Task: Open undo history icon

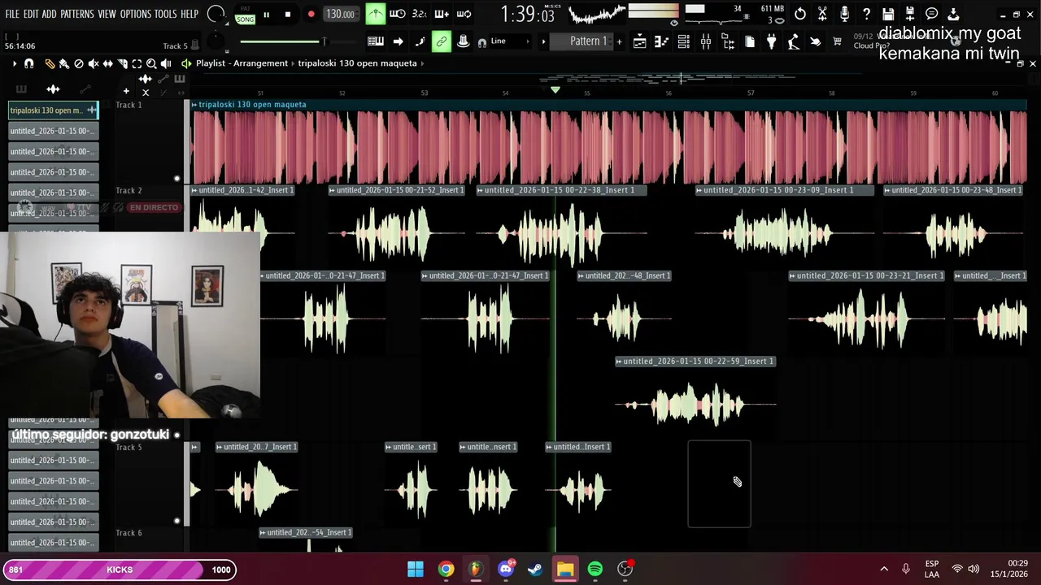Action: click(x=800, y=14)
